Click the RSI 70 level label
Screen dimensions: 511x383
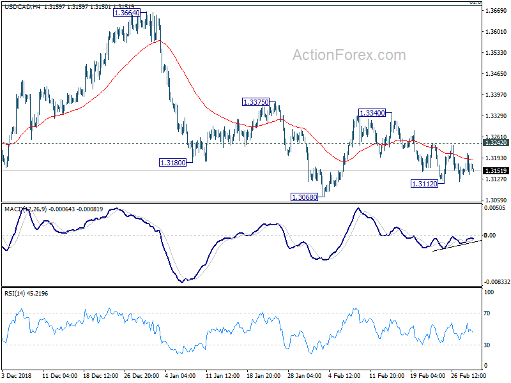(487, 313)
